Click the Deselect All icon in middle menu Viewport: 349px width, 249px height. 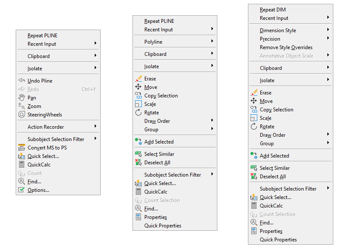coord(138,163)
